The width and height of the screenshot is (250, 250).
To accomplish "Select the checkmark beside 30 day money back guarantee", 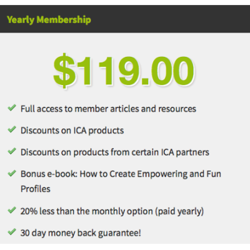I will [x=12, y=232].
